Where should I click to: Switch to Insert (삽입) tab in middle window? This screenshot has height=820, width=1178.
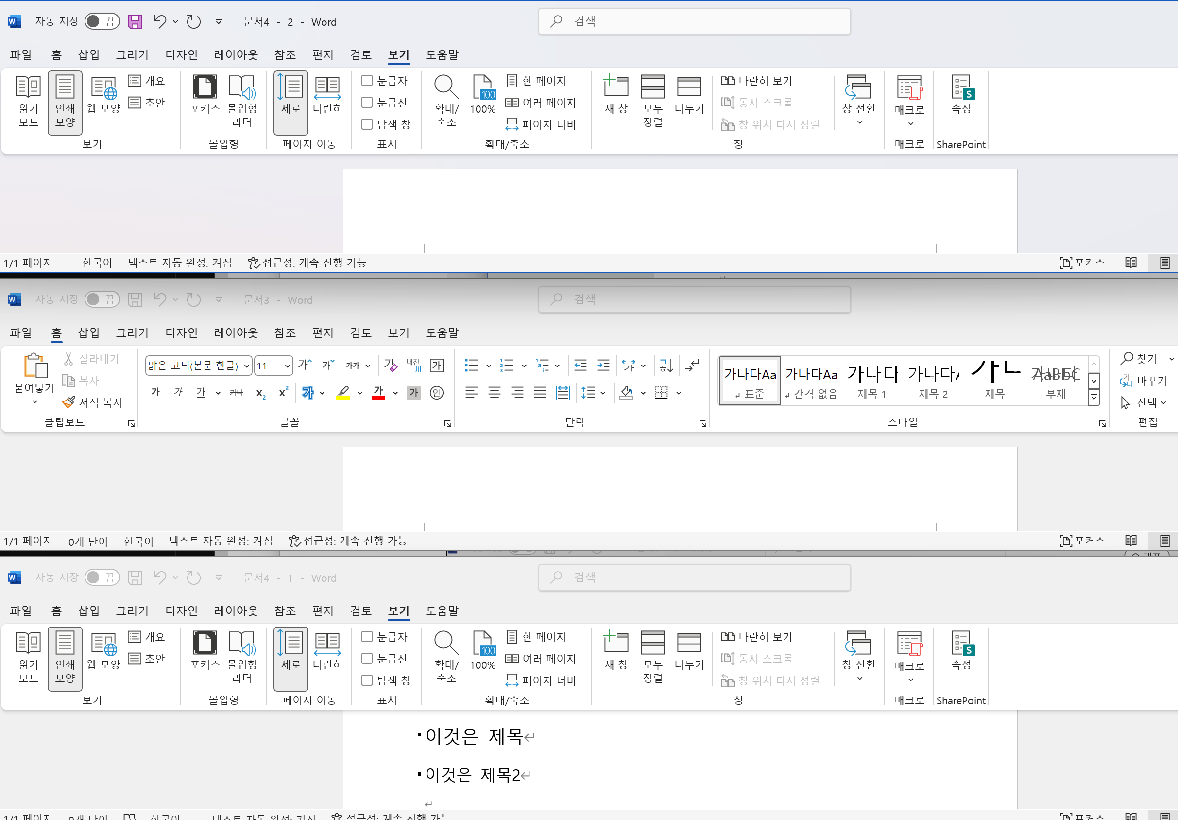(88, 333)
